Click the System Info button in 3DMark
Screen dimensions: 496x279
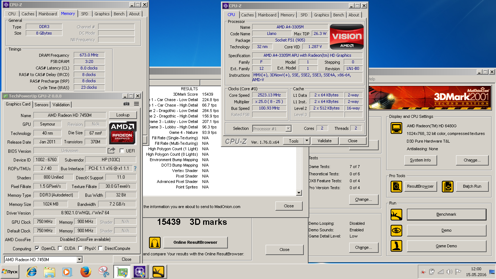point(420,160)
